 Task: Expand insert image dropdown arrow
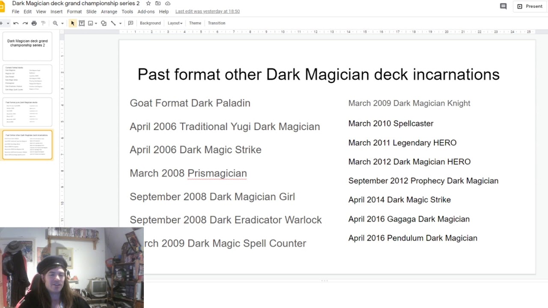pyautogui.click(x=96, y=23)
